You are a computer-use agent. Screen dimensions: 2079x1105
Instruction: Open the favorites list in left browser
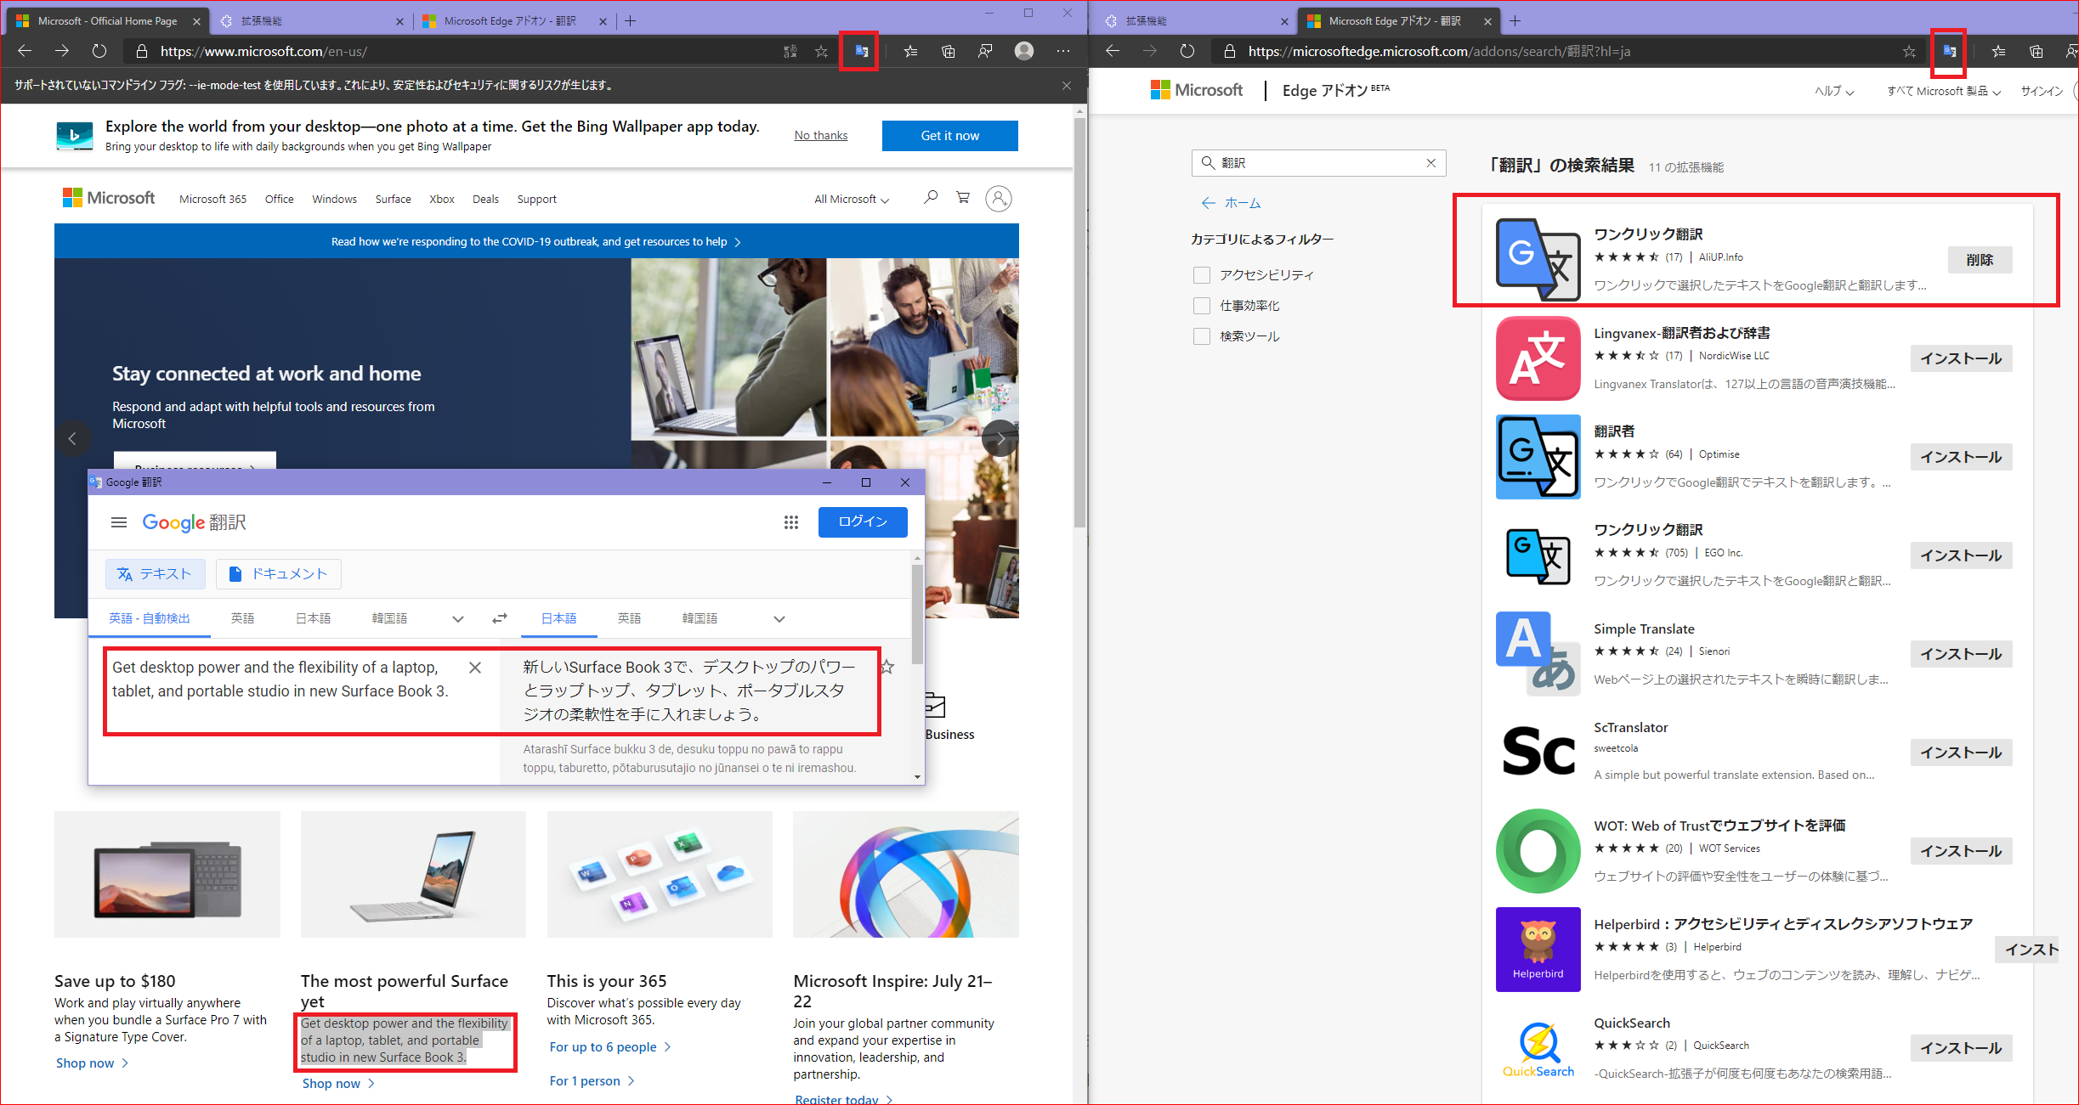pyautogui.click(x=910, y=52)
